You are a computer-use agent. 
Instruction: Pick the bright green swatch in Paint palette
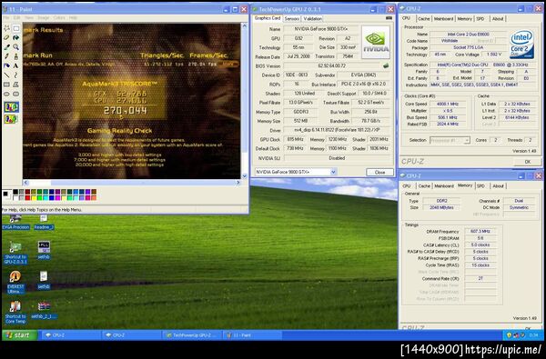click(x=39, y=198)
